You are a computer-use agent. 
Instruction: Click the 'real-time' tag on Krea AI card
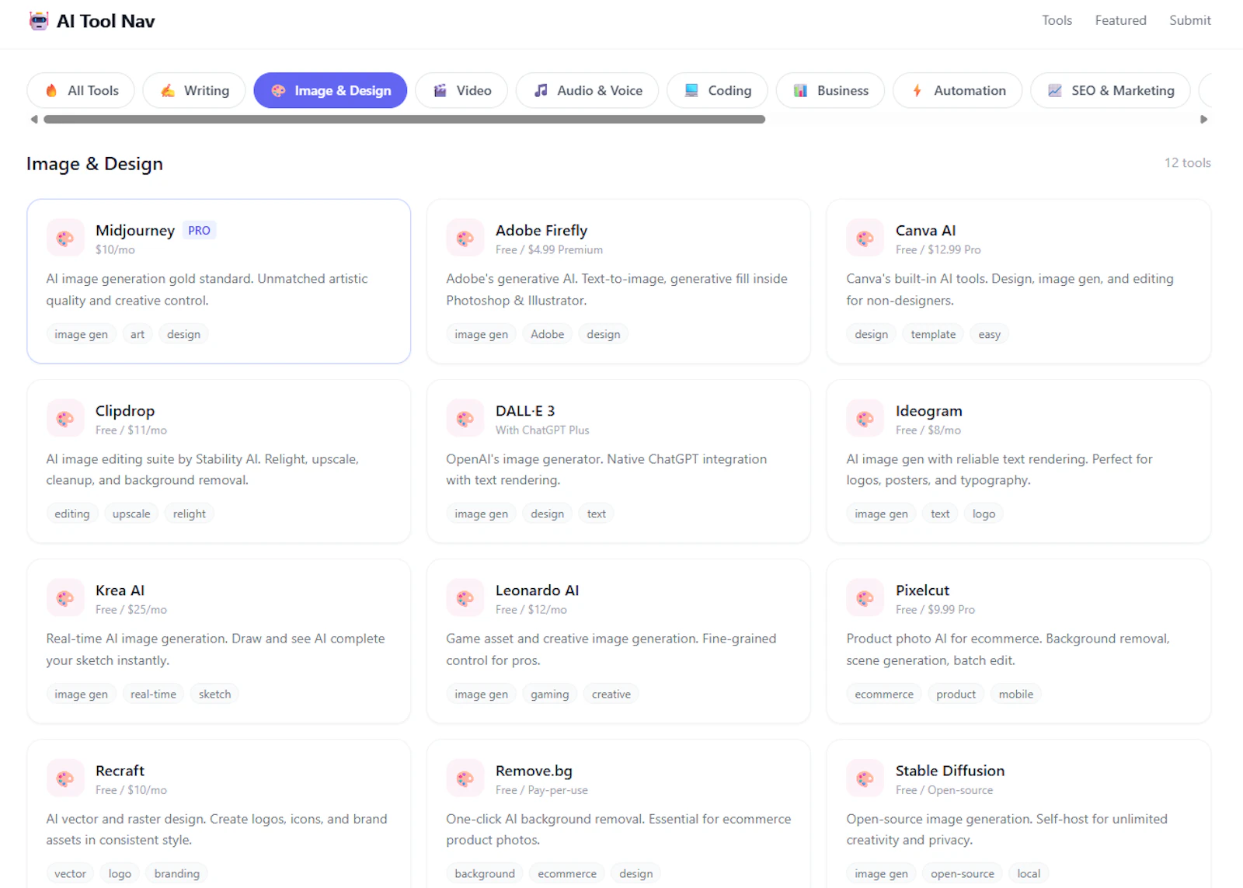click(153, 694)
